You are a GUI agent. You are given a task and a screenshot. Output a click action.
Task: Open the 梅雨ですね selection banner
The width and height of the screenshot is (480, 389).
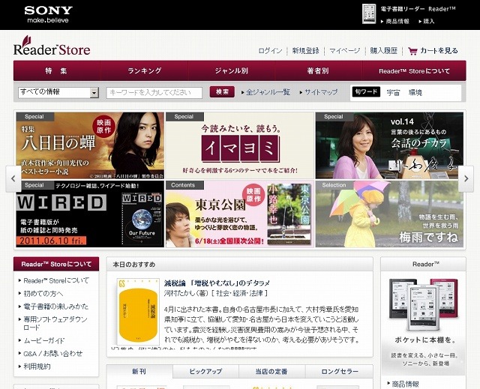[x=389, y=214]
